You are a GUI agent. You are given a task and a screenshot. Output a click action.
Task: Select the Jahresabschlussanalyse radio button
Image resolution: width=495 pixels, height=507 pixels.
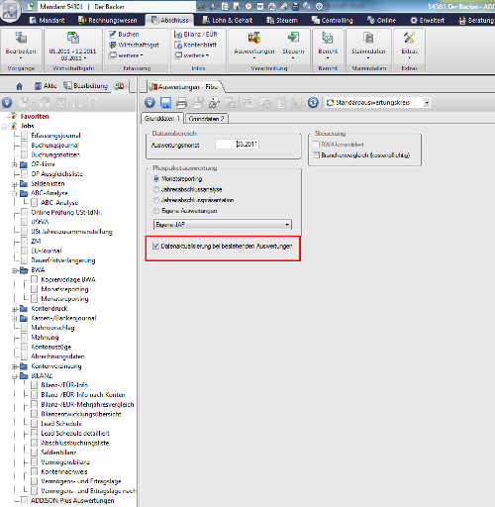click(156, 189)
